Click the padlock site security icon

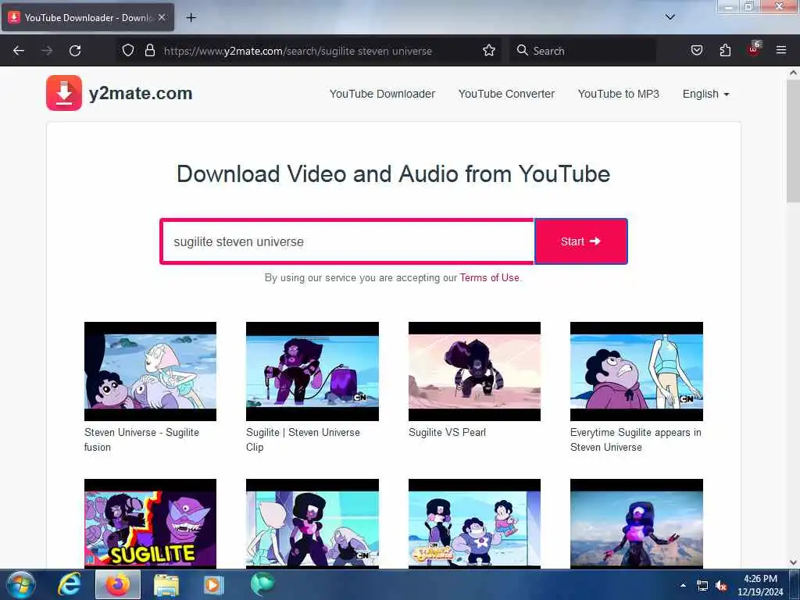coord(149,51)
